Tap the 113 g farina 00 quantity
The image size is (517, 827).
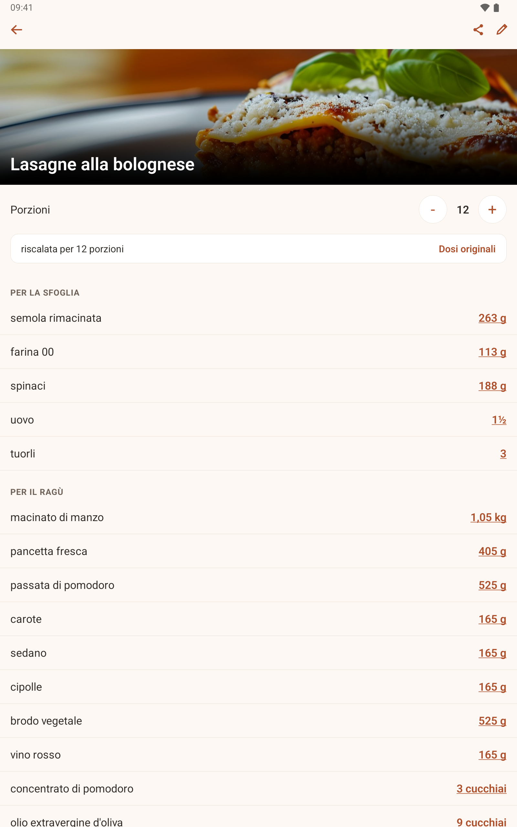(492, 352)
